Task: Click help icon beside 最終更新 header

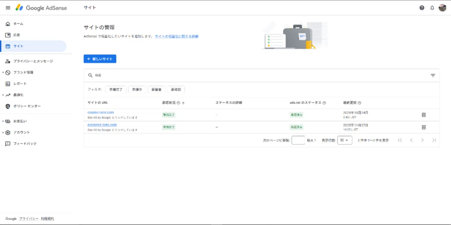Action: coord(360,103)
